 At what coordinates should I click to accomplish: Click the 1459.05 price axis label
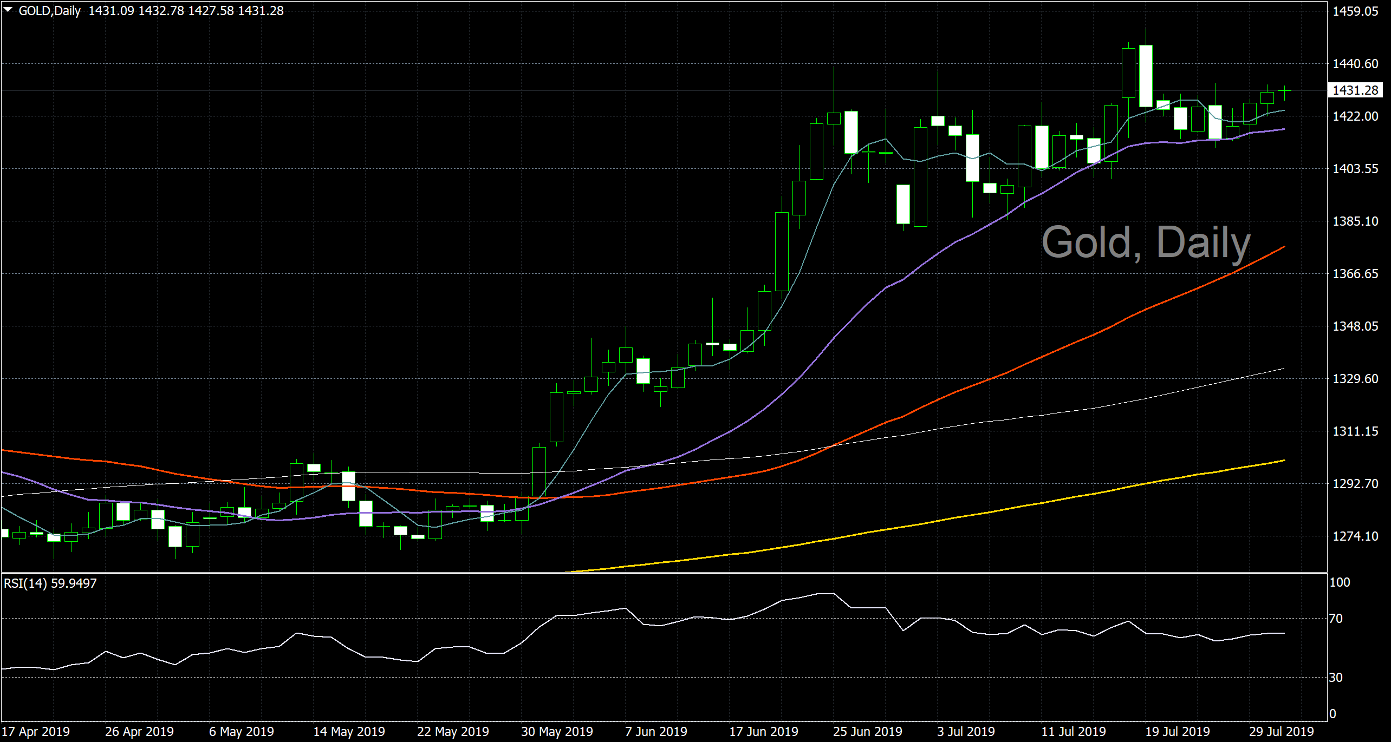(1355, 11)
